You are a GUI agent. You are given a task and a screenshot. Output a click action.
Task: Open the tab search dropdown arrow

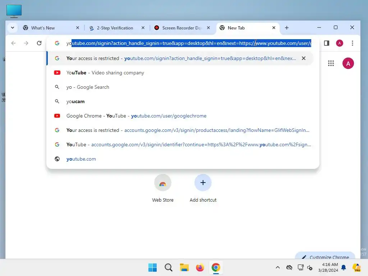tap(13, 28)
